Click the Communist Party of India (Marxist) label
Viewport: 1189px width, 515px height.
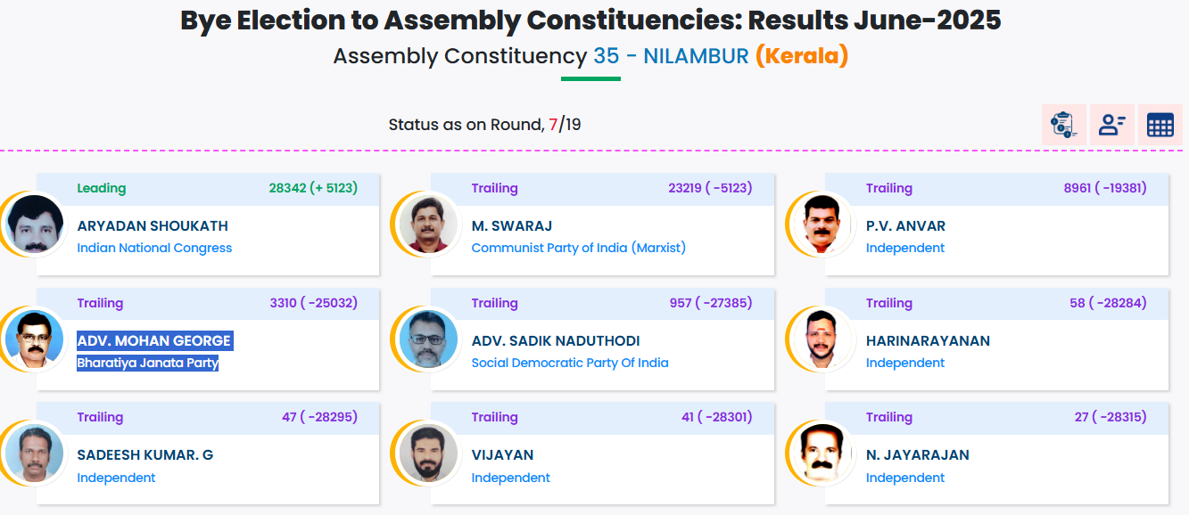(x=578, y=249)
